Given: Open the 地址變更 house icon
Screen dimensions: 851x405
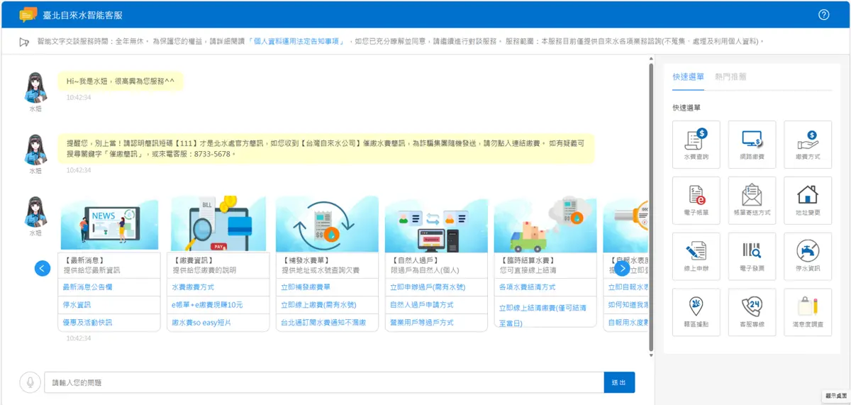Looking at the screenshot, I should click(808, 200).
